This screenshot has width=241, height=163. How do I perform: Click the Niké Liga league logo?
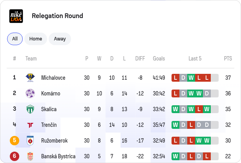point(16,16)
